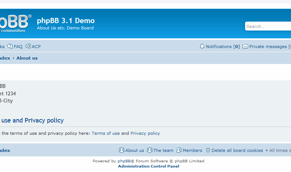Expand the Quick links menu beside FAQ

[x=2, y=47]
